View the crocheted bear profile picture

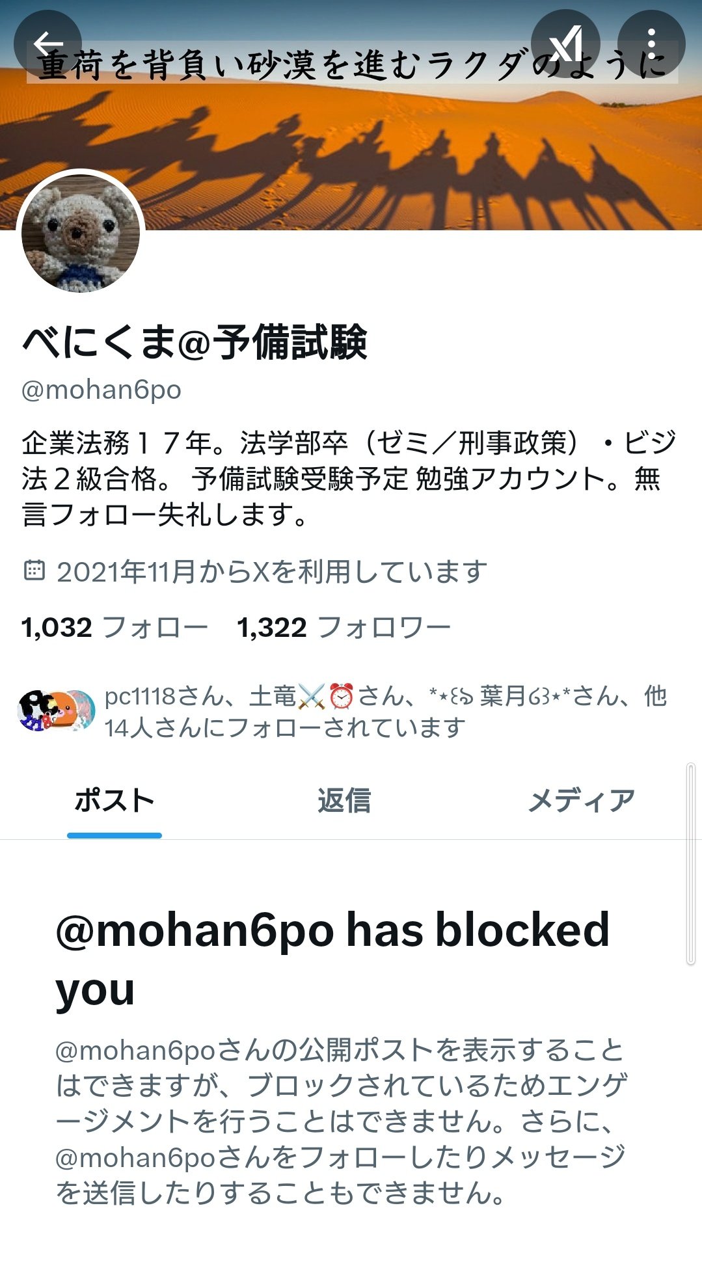click(x=81, y=233)
